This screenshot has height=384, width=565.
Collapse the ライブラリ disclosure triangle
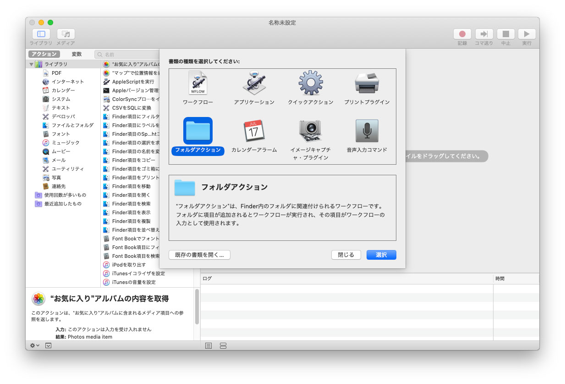click(32, 64)
